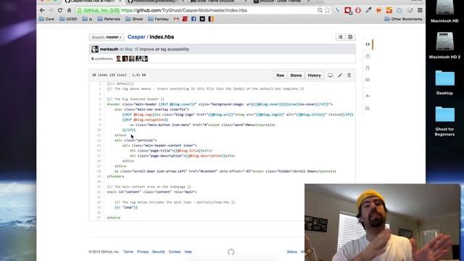Open 'Improve alt tag accessibility' commit message
Viewport: 464px width, 261px height.
tap(165, 49)
